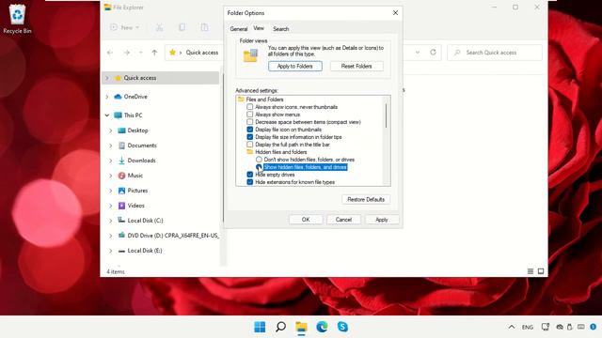Switch to large icons view in status bar
Viewport: 602px width, 338px height.
click(541, 271)
